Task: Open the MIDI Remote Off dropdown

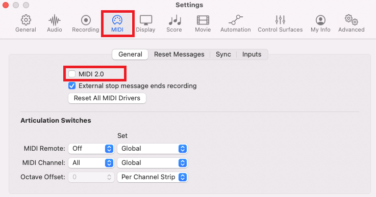Action: [x=91, y=149]
